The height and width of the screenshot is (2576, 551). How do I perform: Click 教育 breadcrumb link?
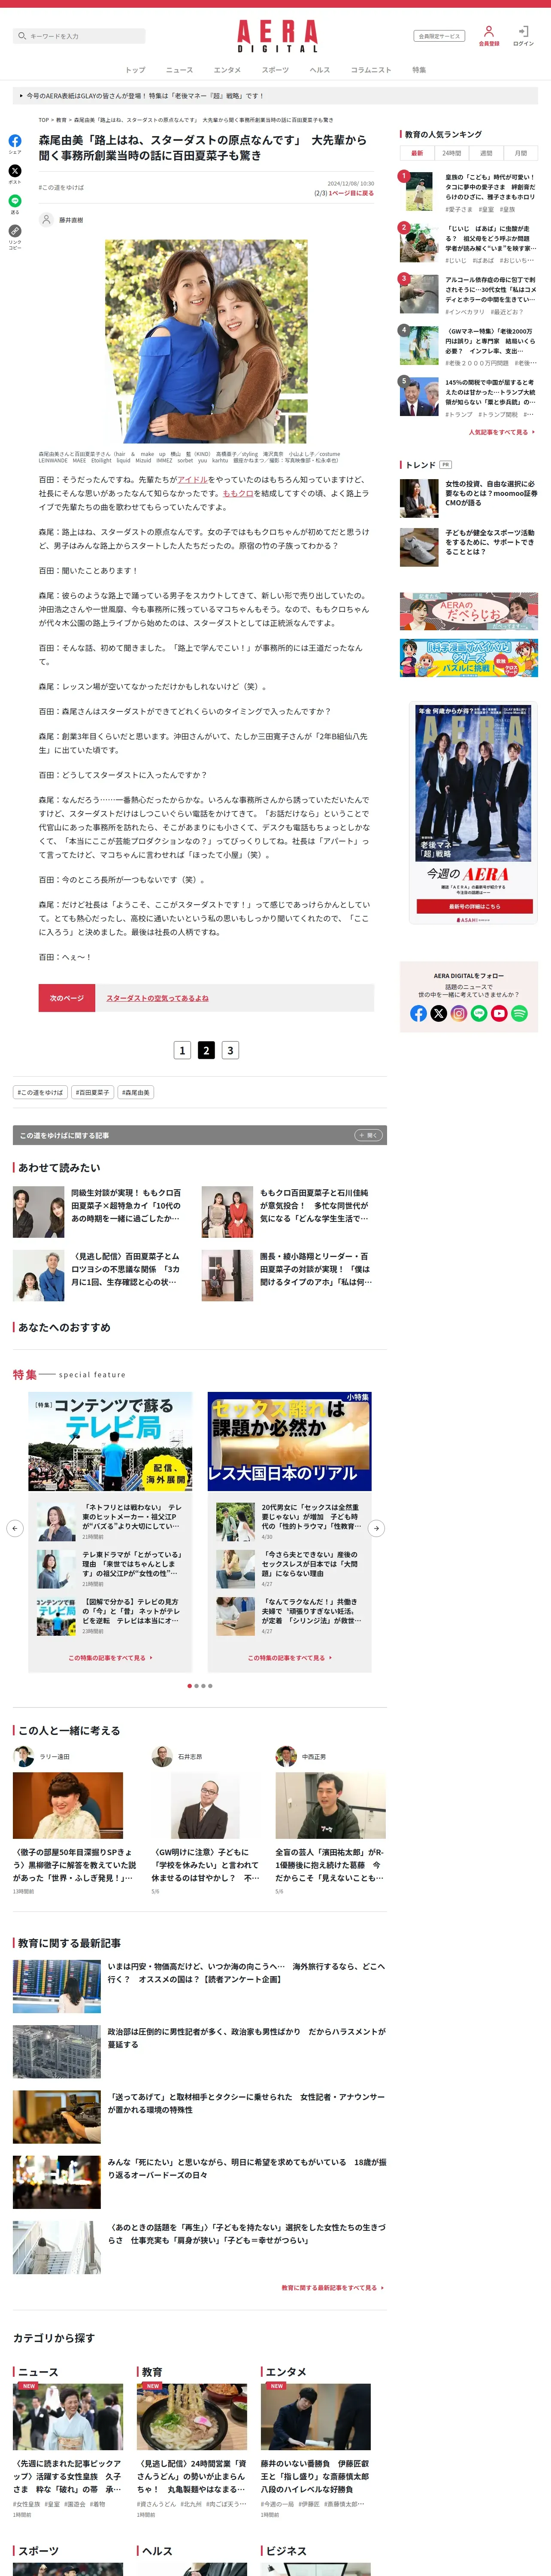click(62, 120)
